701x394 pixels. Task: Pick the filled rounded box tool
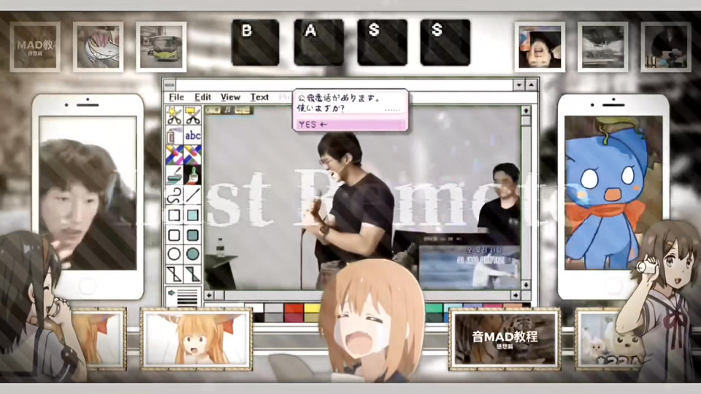193,235
